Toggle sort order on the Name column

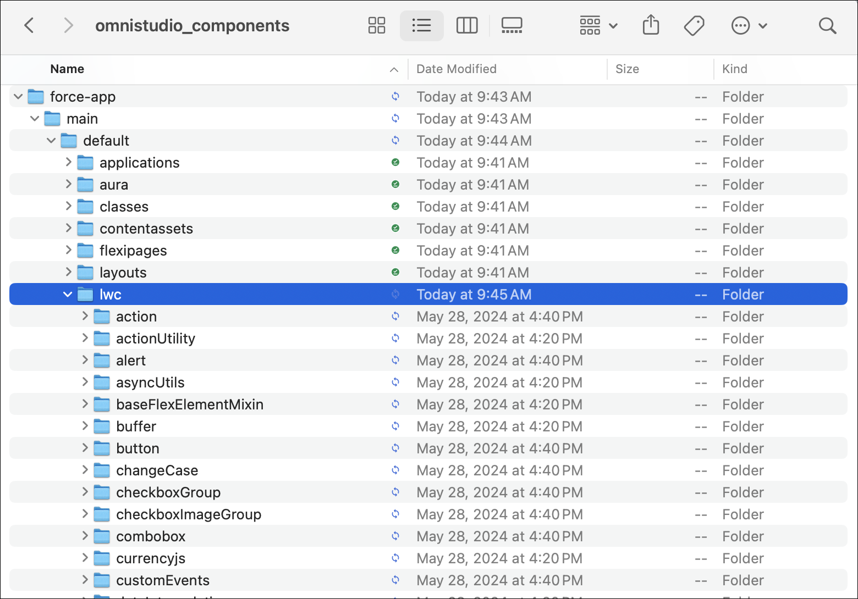[x=394, y=70]
